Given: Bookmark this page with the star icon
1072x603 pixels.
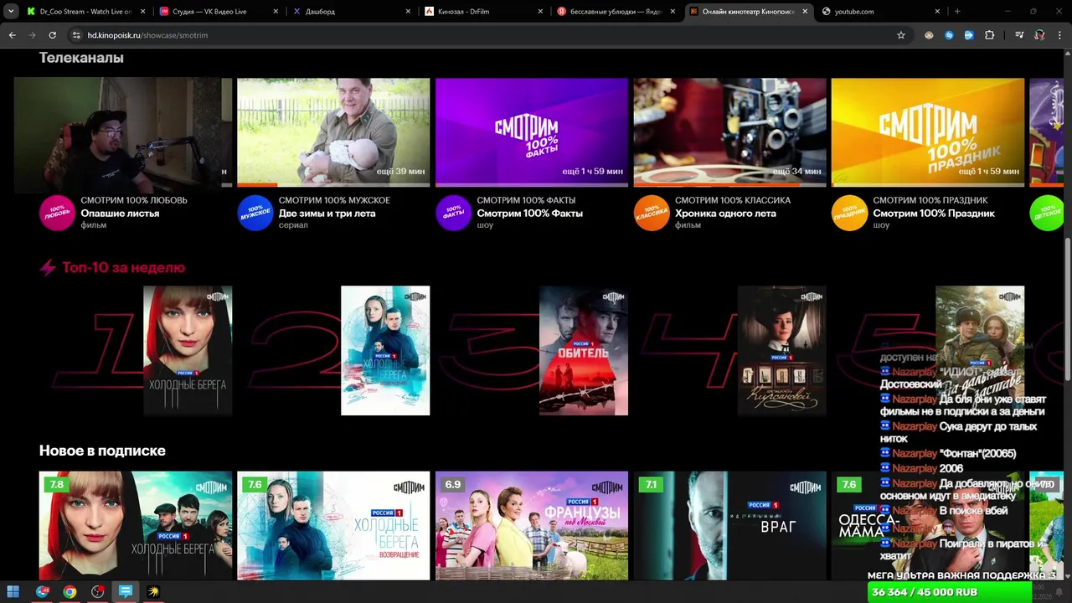Looking at the screenshot, I should coord(901,35).
